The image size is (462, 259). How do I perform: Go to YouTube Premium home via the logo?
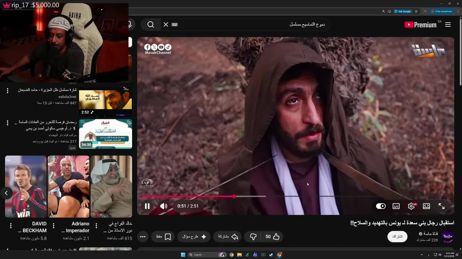420,24
